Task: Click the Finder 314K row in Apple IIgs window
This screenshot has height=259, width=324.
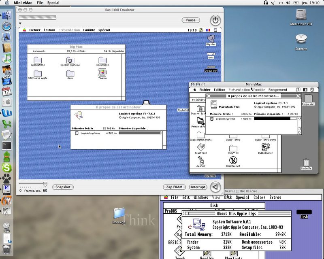Action: point(209,242)
